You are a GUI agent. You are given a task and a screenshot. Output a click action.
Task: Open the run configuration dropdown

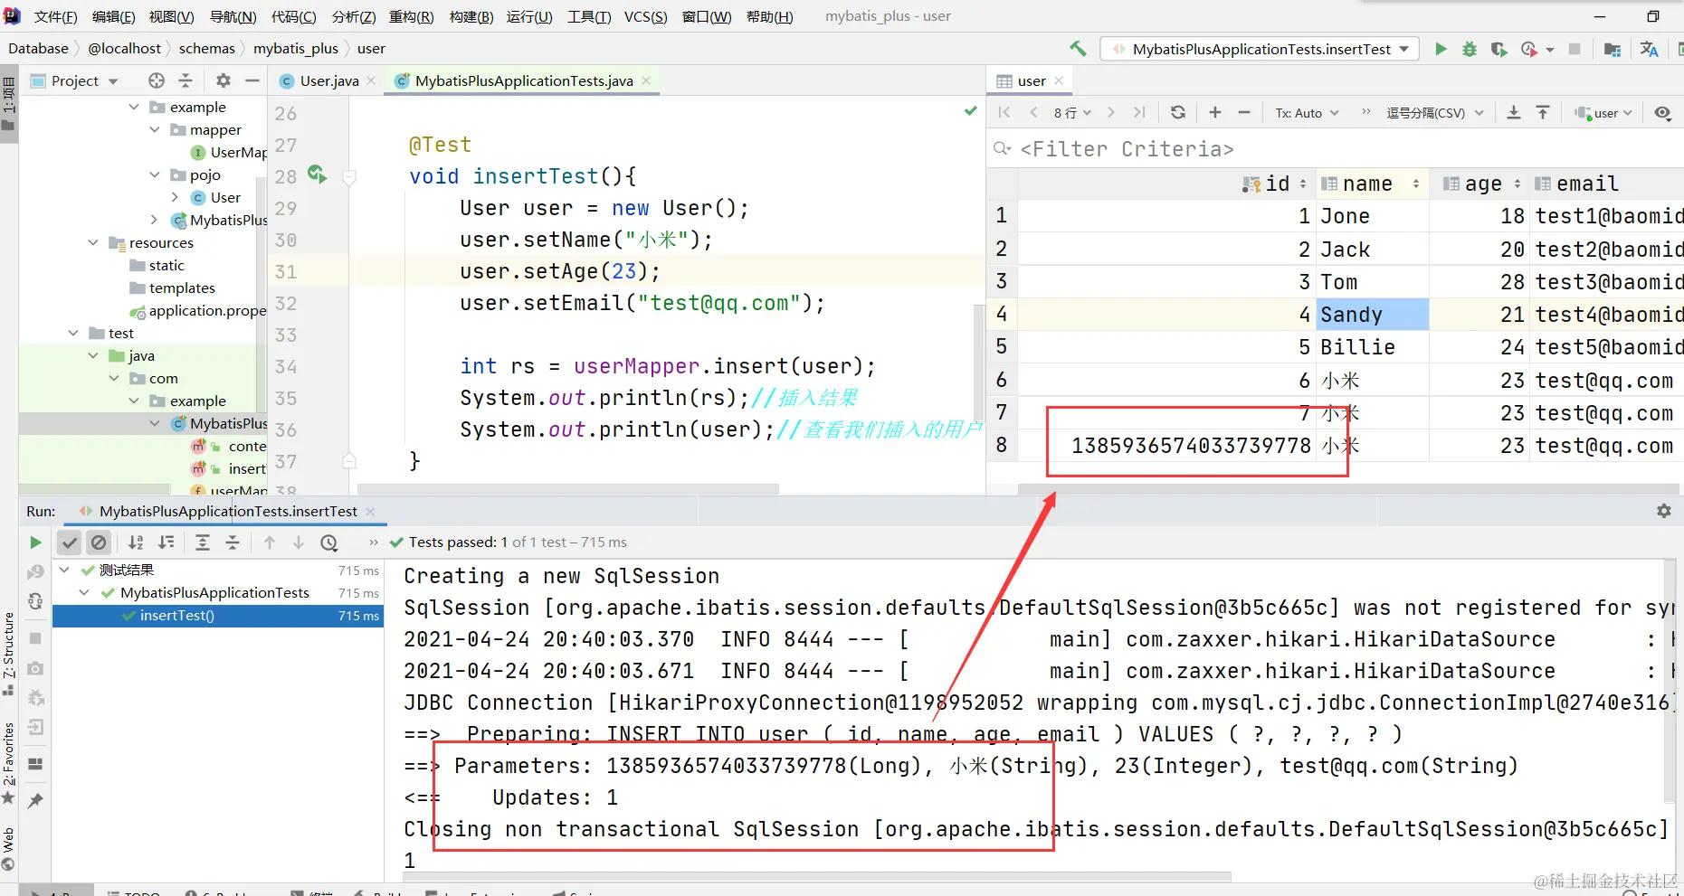coord(1260,49)
